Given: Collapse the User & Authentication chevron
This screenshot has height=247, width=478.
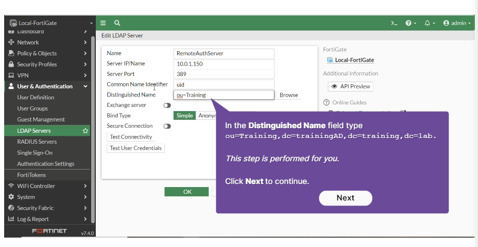Looking at the screenshot, I should pyautogui.click(x=85, y=86).
